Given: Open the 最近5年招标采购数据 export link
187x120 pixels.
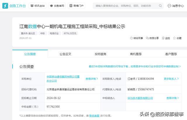Looking at the screenshot, I should pyautogui.click(x=135, y=66).
